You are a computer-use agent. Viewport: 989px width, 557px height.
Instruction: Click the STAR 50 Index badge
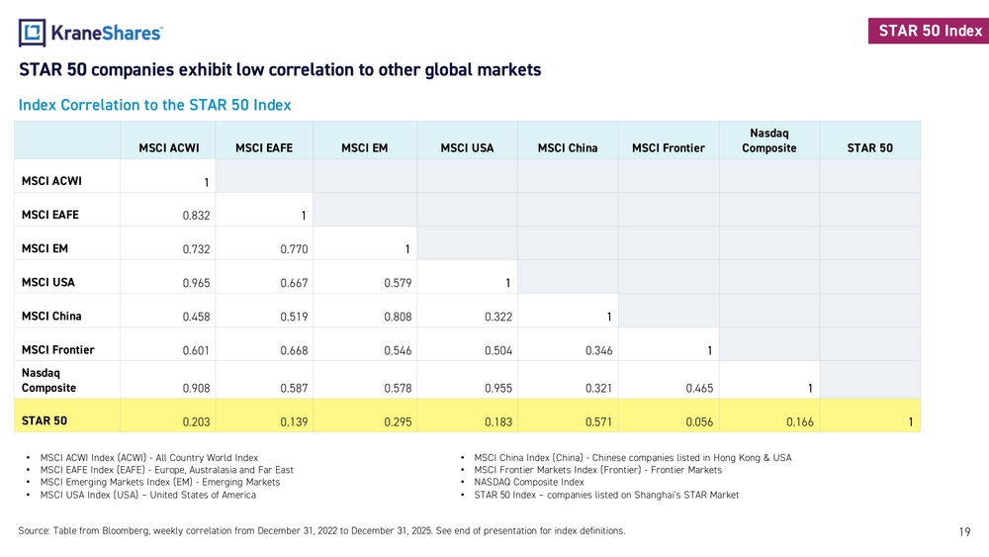(x=930, y=31)
